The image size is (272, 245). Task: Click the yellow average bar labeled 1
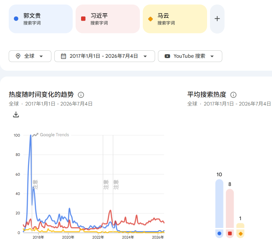pos(240,225)
